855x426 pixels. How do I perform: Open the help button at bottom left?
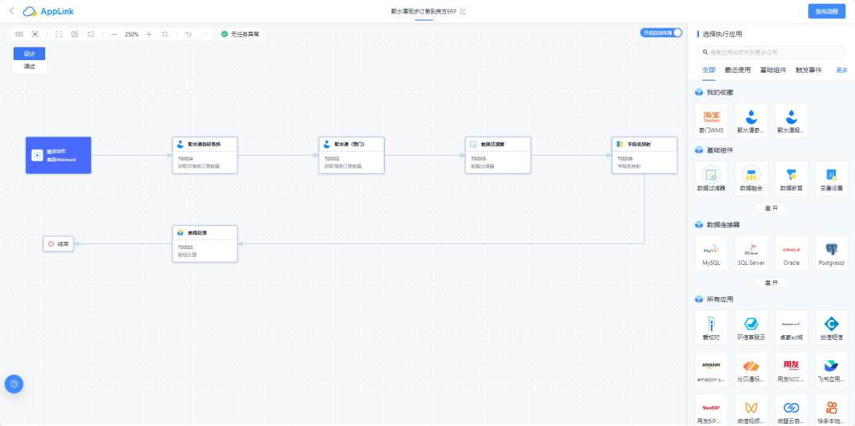[13, 383]
